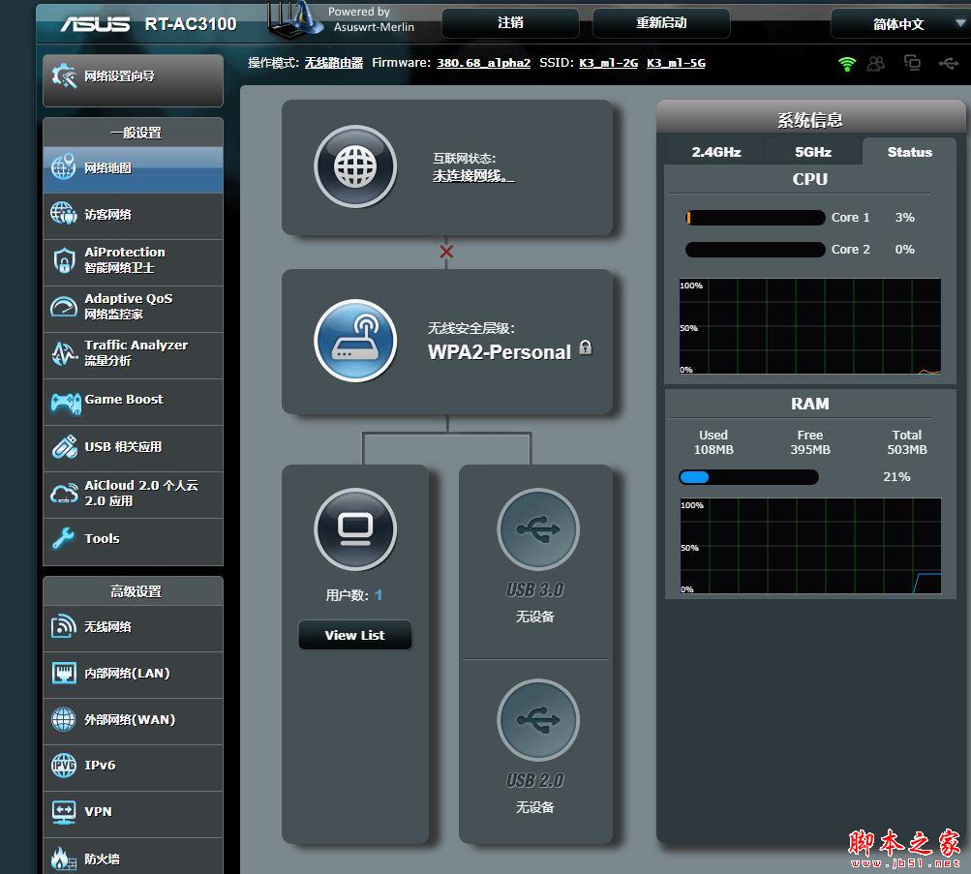Click the K3_ml-5G SSID link

coord(676,63)
